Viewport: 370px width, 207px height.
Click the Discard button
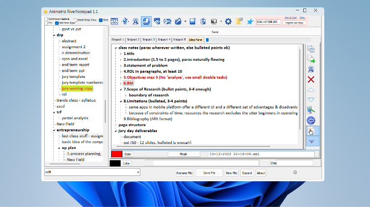247,173
